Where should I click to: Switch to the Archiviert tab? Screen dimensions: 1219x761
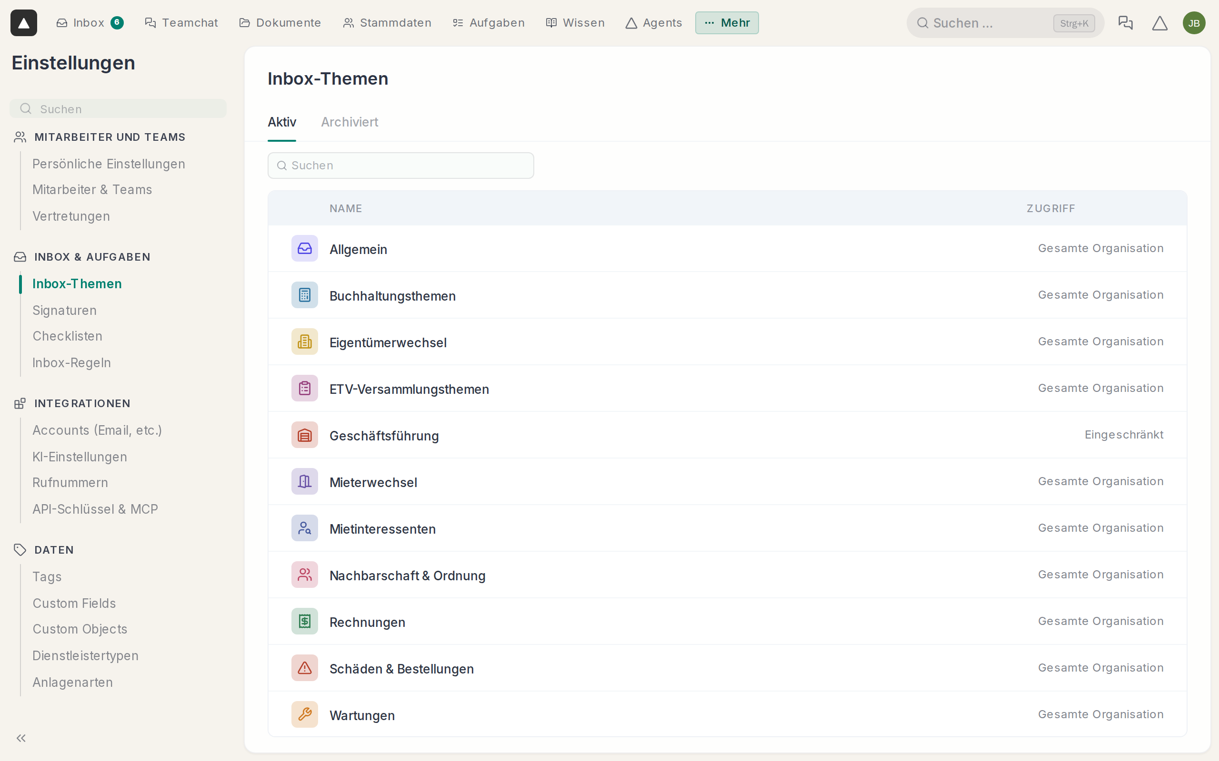(350, 122)
